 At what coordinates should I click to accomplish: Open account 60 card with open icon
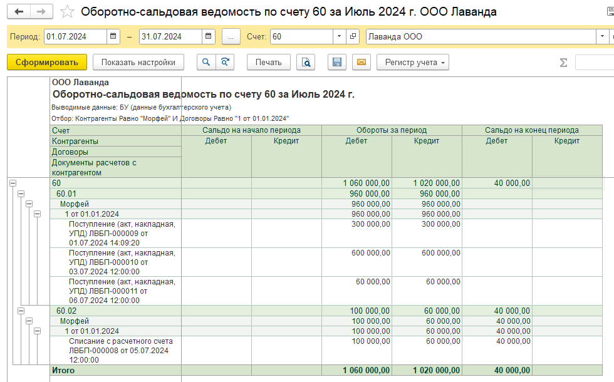click(x=353, y=36)
